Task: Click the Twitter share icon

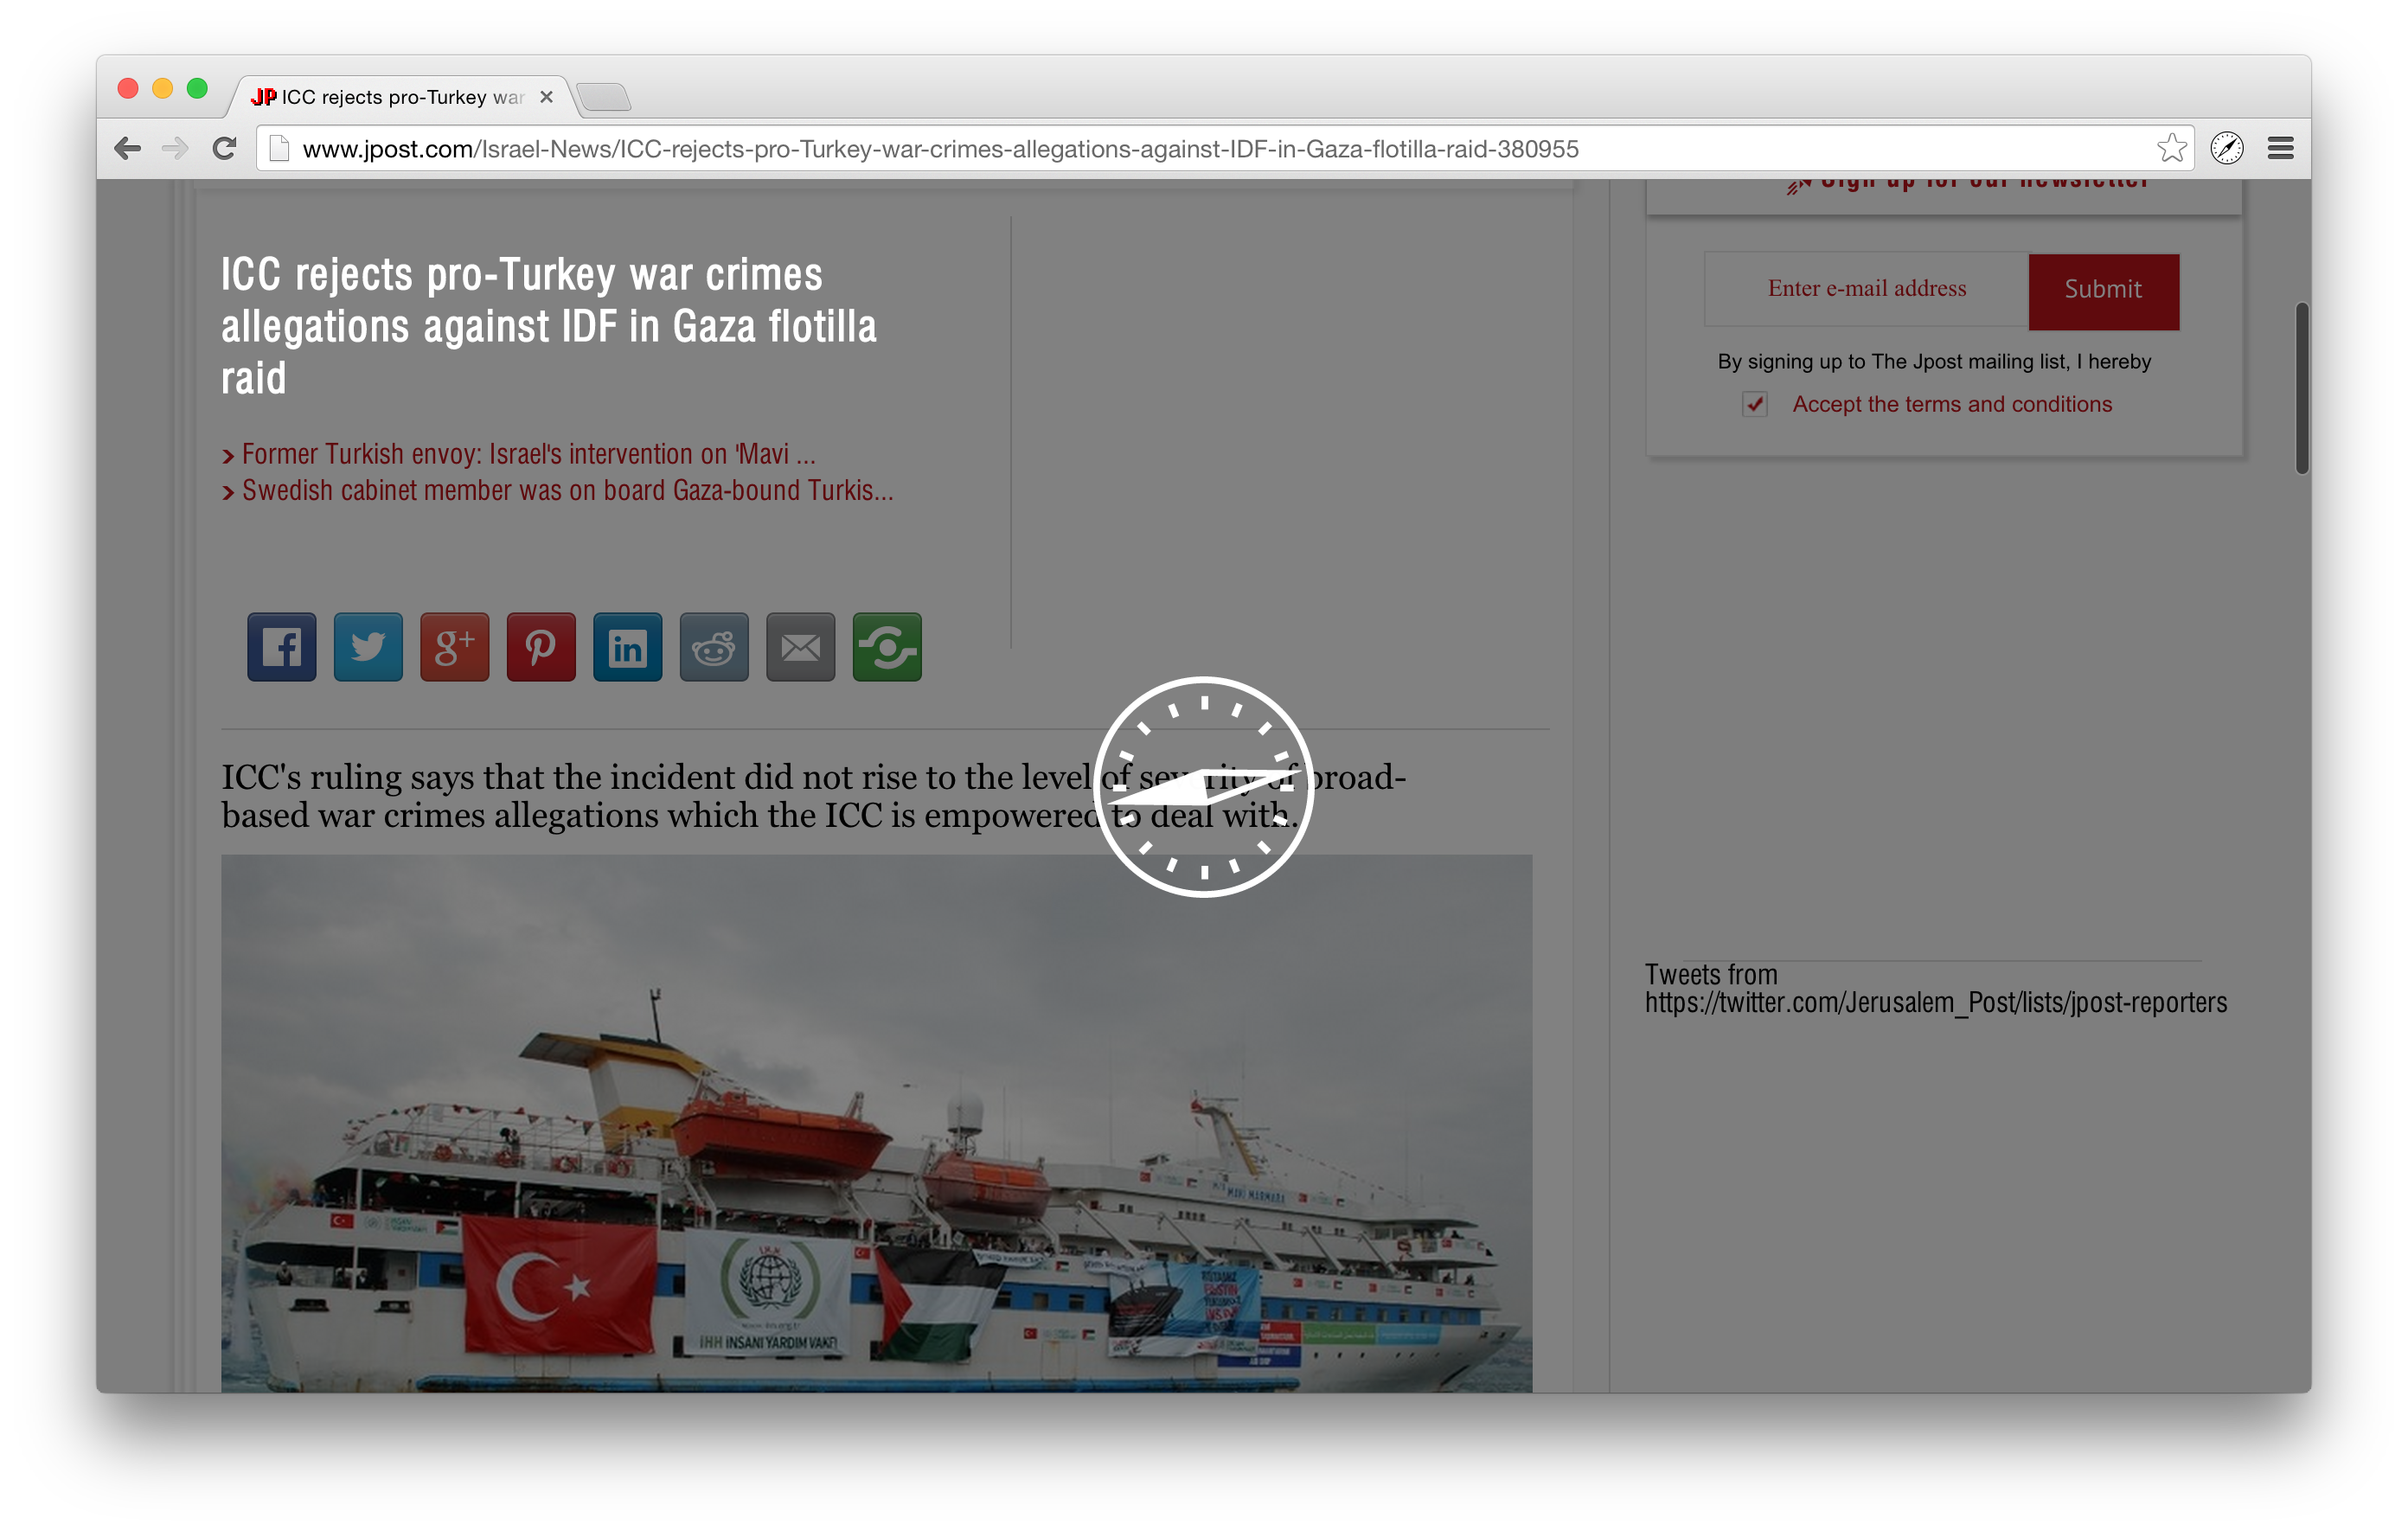Action: click(x=368, y=647)
